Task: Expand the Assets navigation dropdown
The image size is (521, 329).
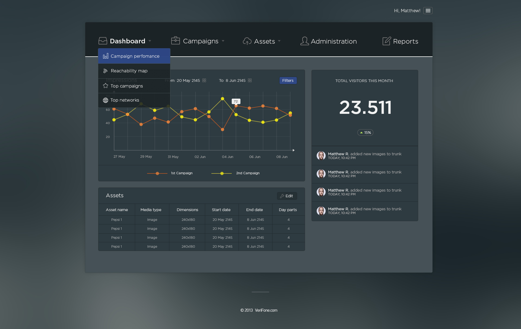Action: click(x=280, y=41)
